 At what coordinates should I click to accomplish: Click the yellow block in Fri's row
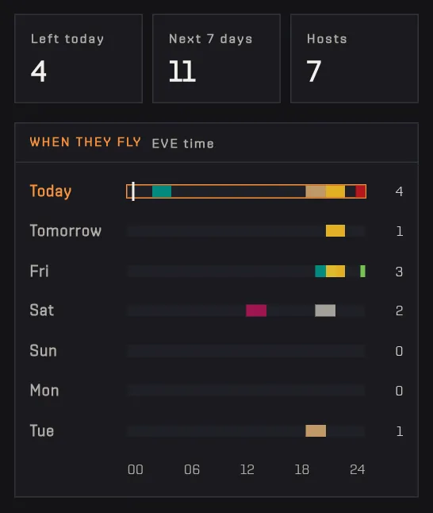[335, 272]
